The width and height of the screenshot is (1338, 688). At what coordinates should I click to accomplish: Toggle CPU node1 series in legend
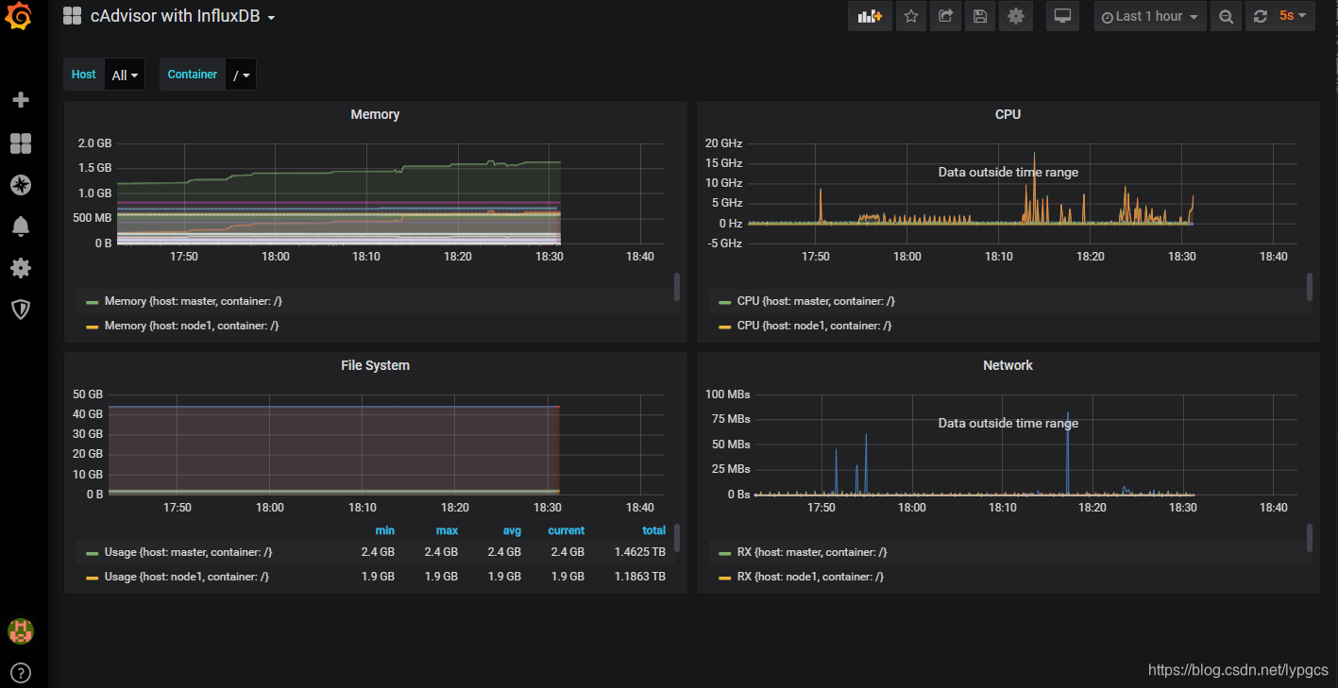tap(814, 326)
